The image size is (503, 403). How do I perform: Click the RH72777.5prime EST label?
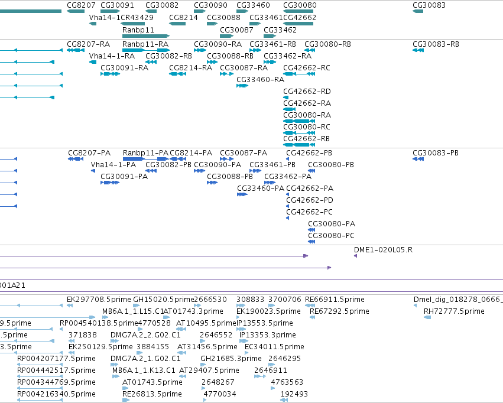(454, 311)
